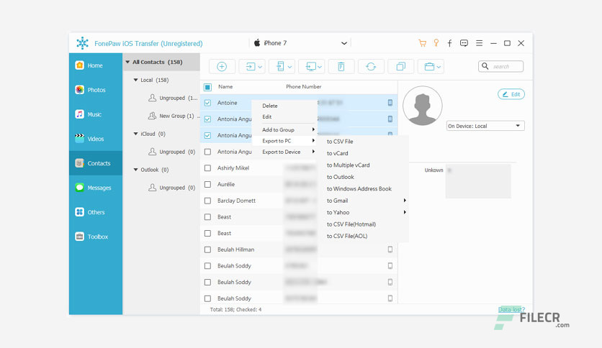Click the Edit contact button
Viewport: 602px width, 348px height.
511,94
